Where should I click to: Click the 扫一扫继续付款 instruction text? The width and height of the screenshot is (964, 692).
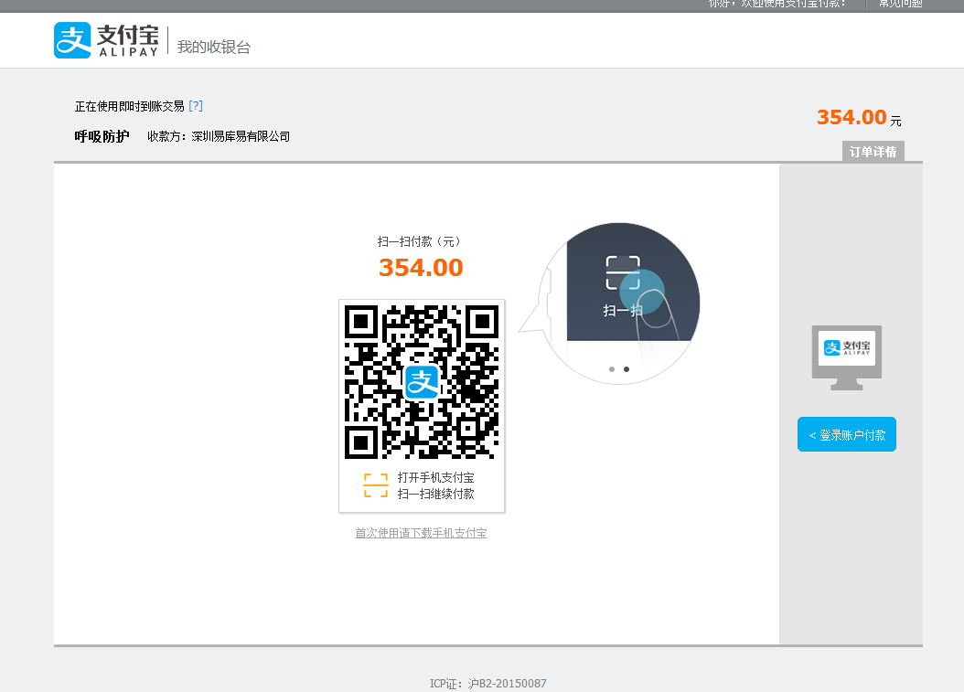436,495
